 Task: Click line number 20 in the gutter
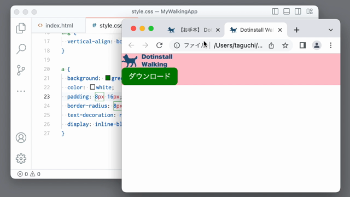(47, 69)
